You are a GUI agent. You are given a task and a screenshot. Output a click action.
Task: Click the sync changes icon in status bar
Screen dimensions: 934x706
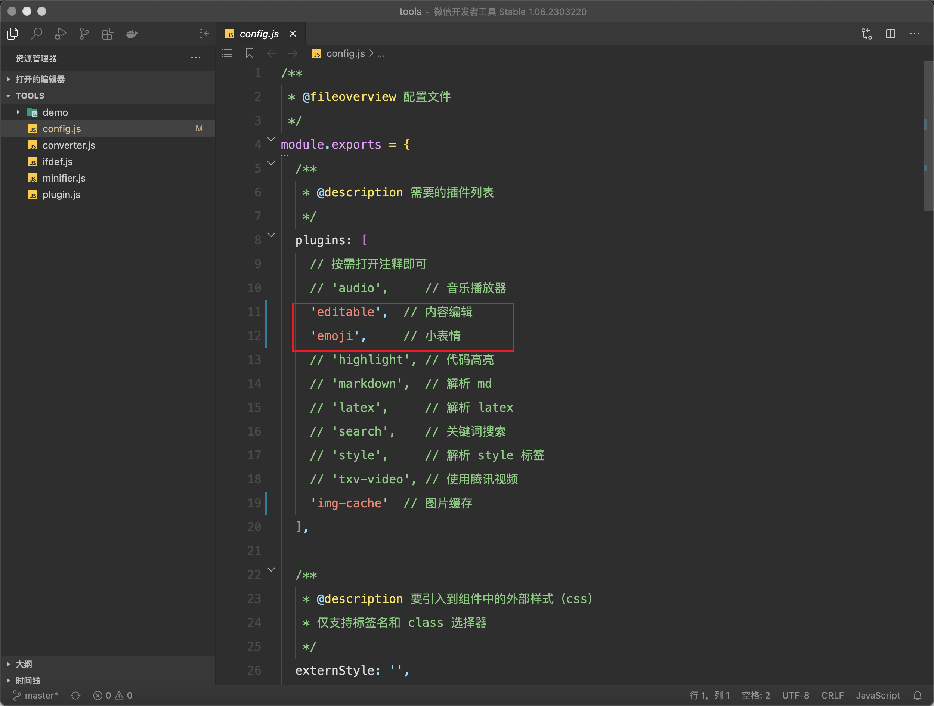tap(75, 696)
